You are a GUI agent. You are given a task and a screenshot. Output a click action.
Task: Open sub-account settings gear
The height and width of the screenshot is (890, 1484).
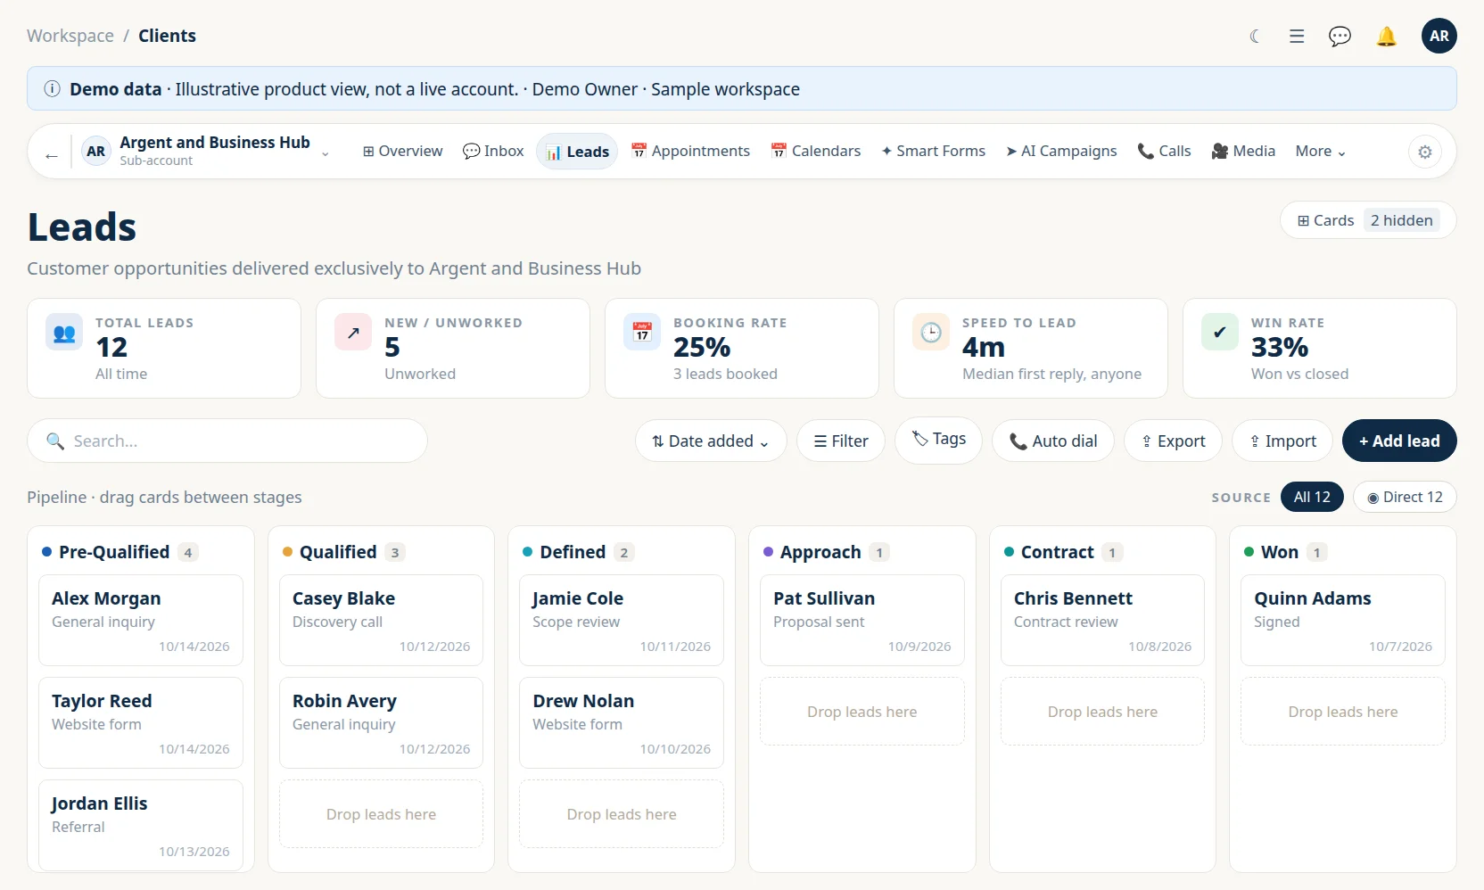click(x=1425, y=152)
